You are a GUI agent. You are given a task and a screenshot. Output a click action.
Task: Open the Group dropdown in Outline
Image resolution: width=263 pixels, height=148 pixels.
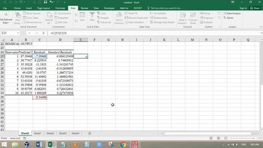tap(213, 13)
